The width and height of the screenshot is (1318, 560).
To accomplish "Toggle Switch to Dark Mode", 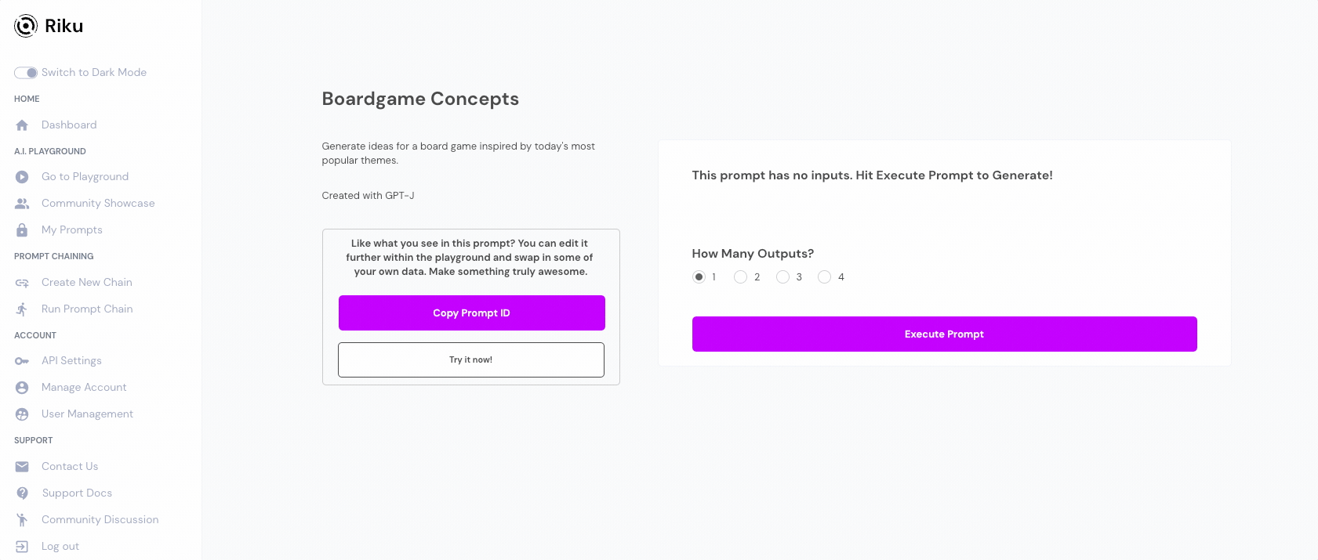I will [25, 72].
